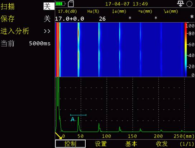
Task: Open the 基本 menu button
Action: 131,144
